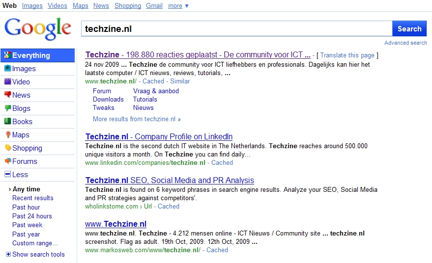Screen dimensions: 432x263
Task: Choose Custom range... time filter
Action: coord(35,243)
